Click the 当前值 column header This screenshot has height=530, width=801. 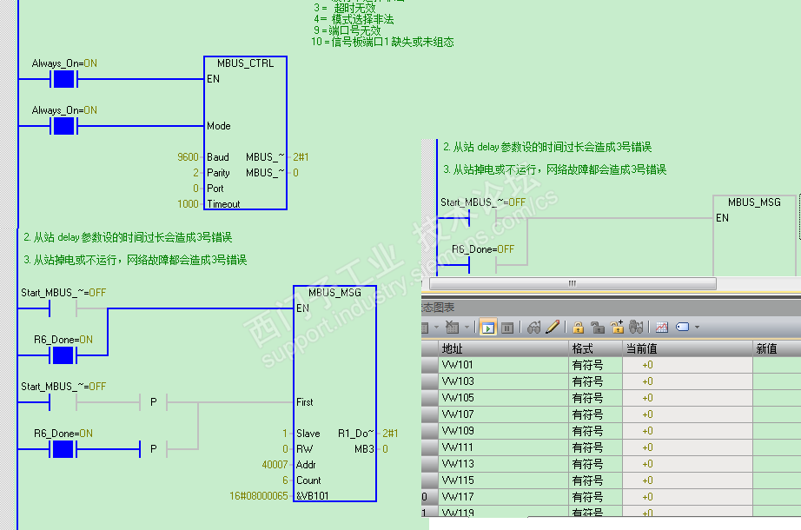pos(687,349)
